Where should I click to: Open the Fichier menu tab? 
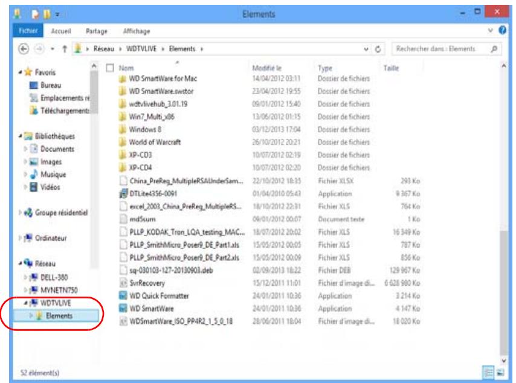28,31
